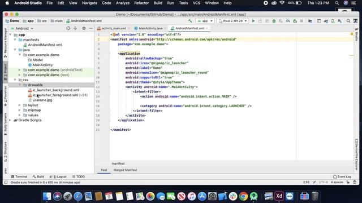Open the Gradle side panel
The image size is (362, 203).
356,34
